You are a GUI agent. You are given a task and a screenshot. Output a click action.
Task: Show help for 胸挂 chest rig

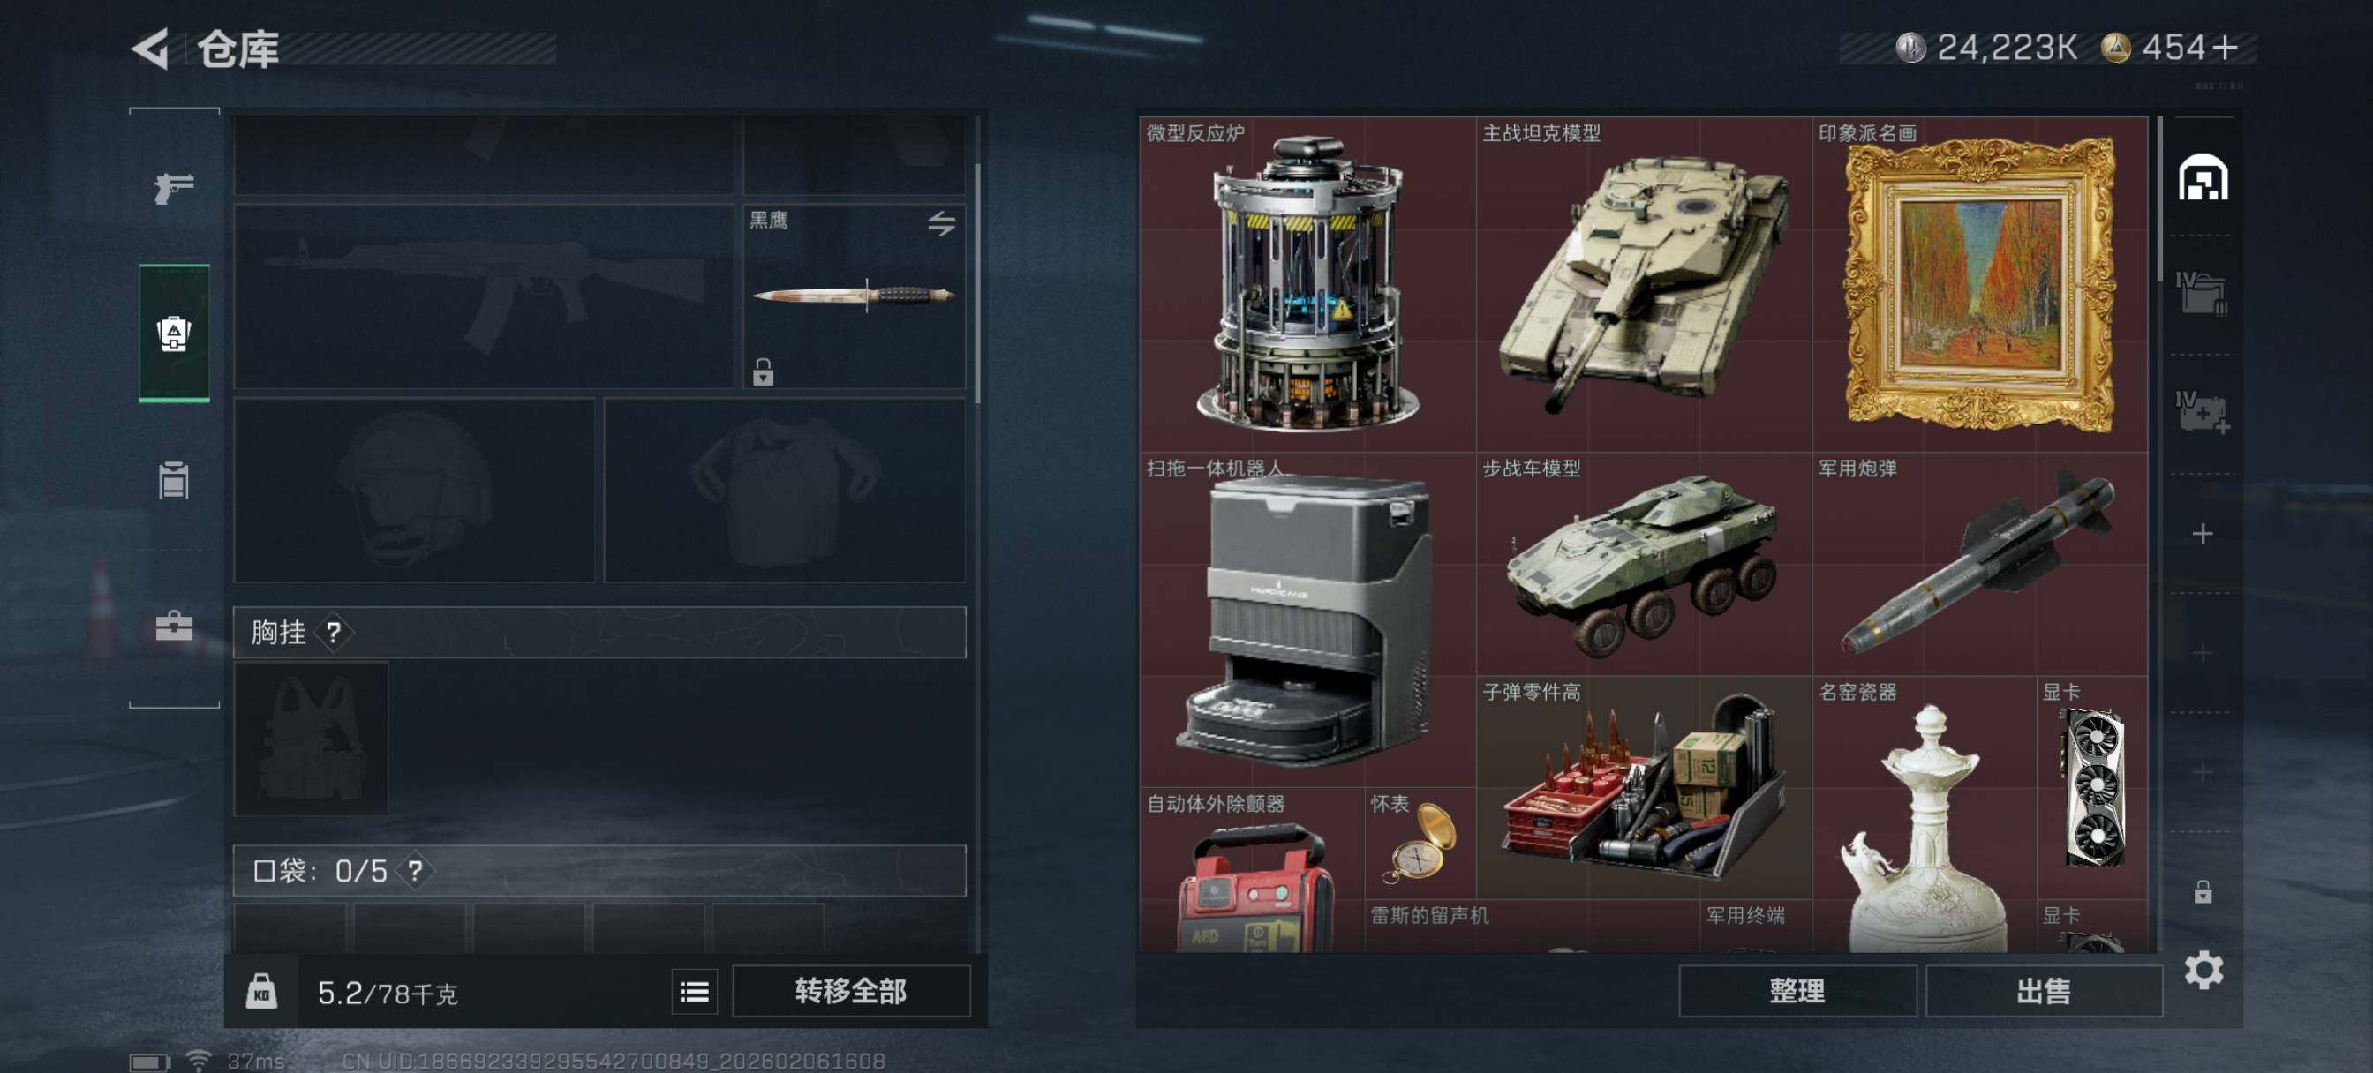(334, 632)
